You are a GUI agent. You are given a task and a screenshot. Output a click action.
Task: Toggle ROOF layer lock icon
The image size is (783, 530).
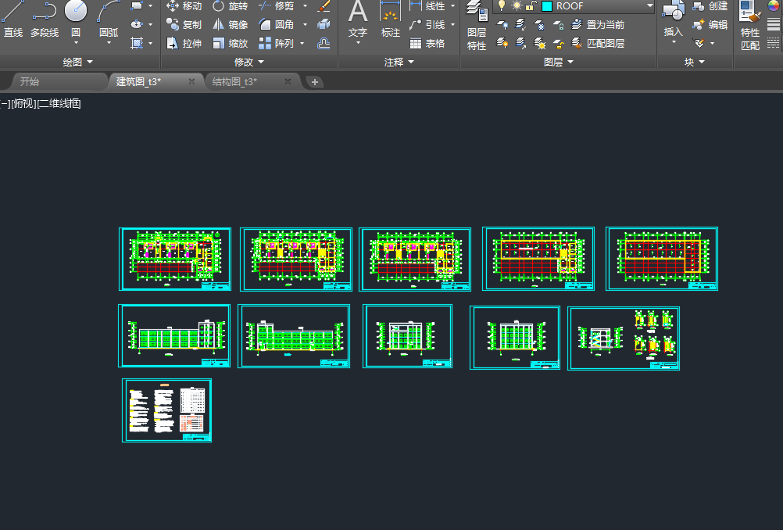531,6
